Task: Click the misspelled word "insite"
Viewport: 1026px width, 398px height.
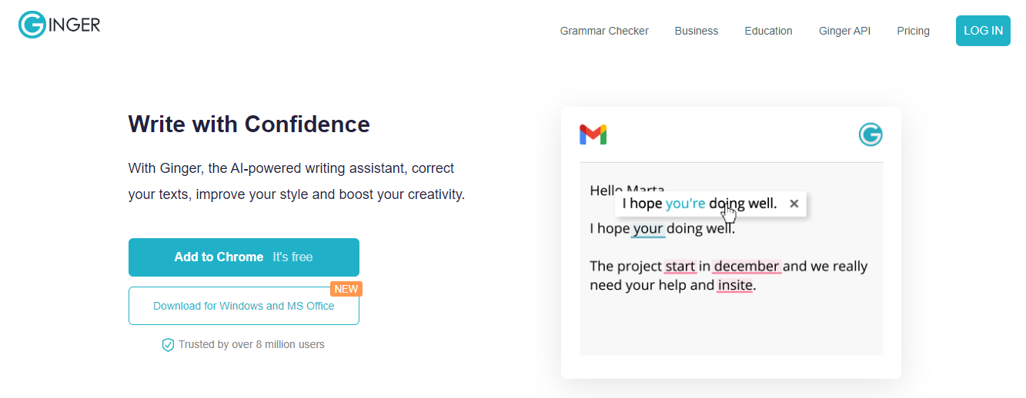Action: pyautogui.click(x=735, y=285)
